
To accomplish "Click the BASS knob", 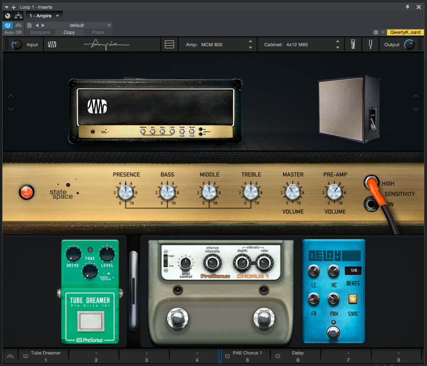I will coord(167,192).
